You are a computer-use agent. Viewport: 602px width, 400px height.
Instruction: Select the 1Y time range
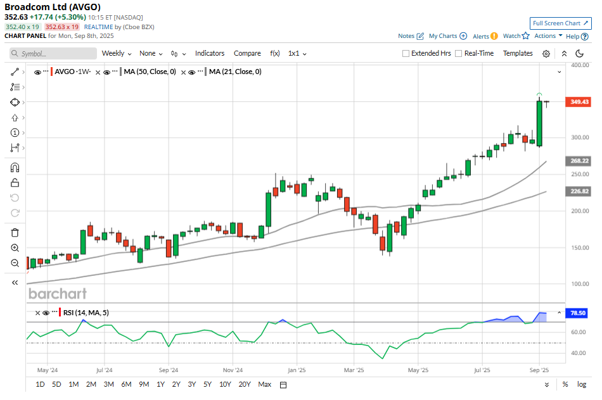coord(160,384)
